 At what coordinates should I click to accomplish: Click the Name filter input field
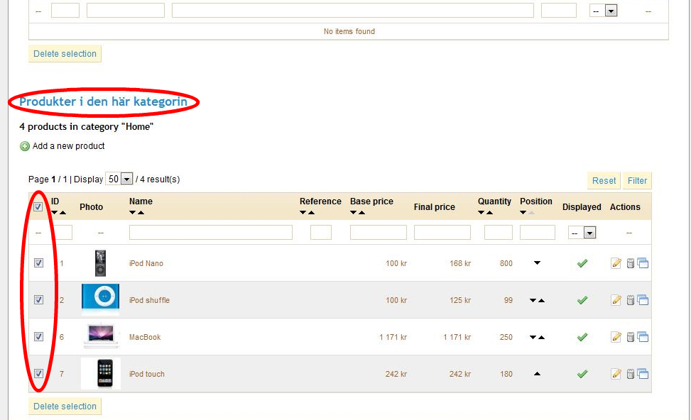coord(211,233)
